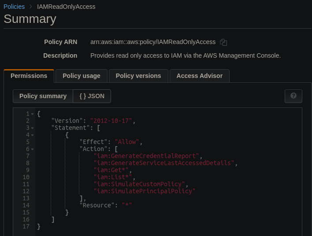Click the policy Description text

(186, 55)
